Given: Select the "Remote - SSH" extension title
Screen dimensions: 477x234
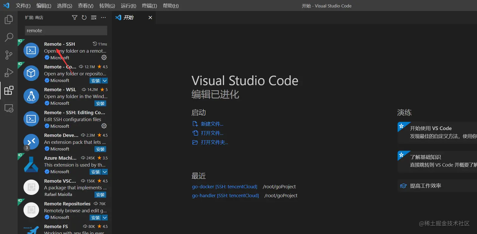Looking at the screenshot, I should coord(60,44).
